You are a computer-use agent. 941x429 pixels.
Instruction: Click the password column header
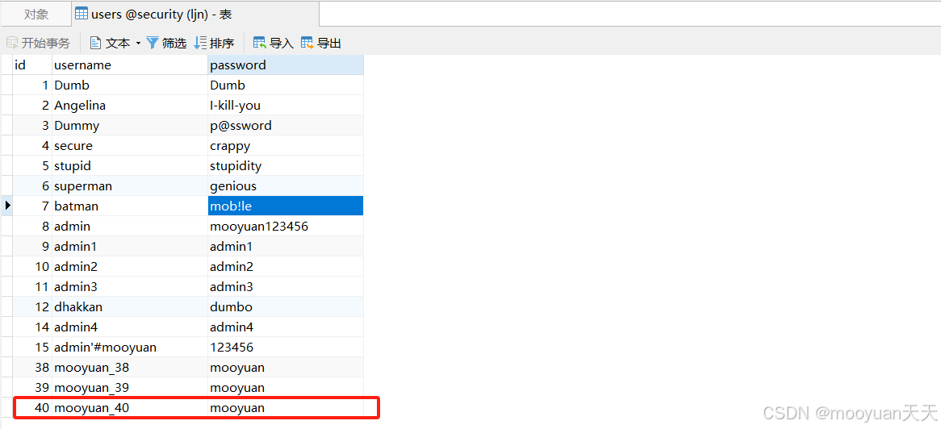point(286,65)
